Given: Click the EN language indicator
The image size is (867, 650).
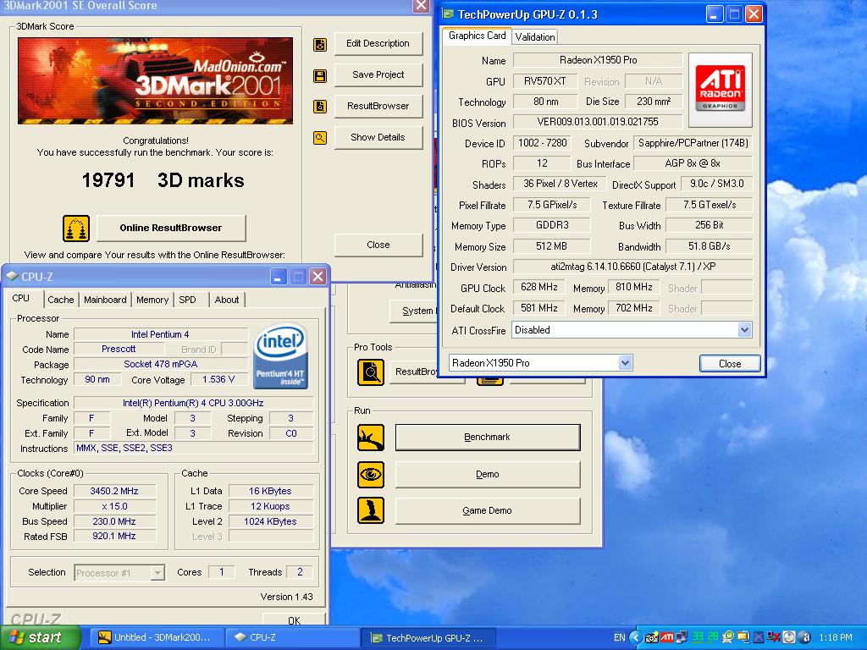Looking at the screenshot, I should coord(619,637).
